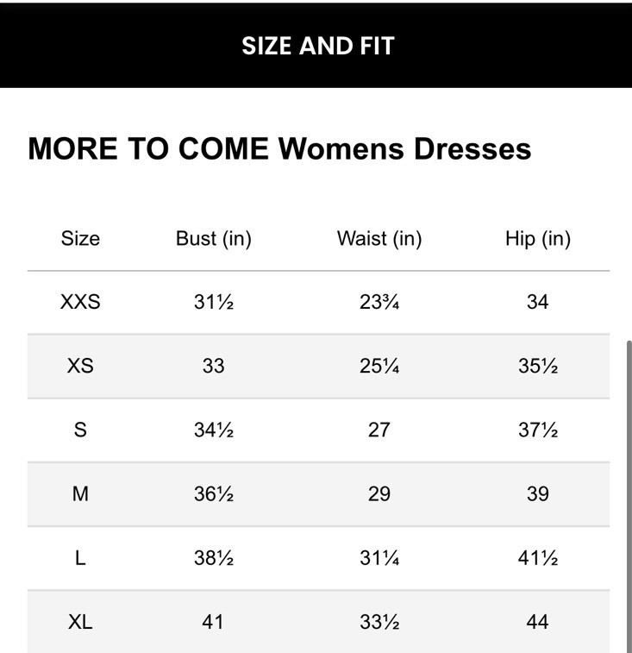
Task: Select the XXS size row label
Action: [x=80, y=303]
